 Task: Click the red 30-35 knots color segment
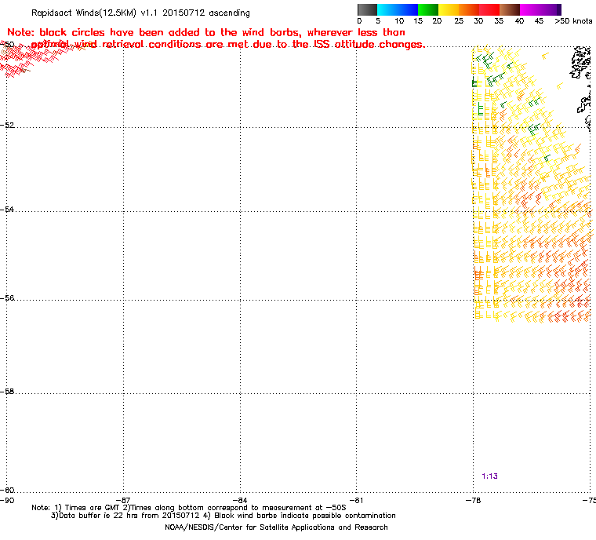click(489, 9)
